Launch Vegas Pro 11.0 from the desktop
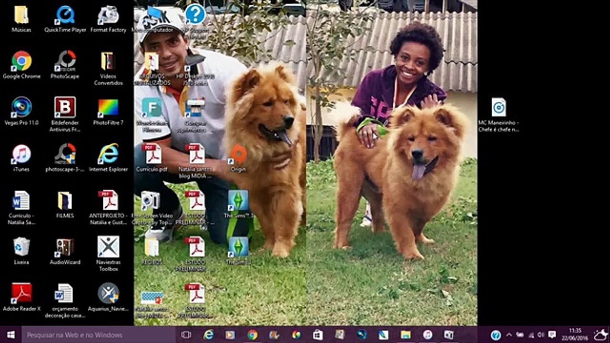Image resolution: width=610 pixels, height=343 pixels. [x=21, y=111]
